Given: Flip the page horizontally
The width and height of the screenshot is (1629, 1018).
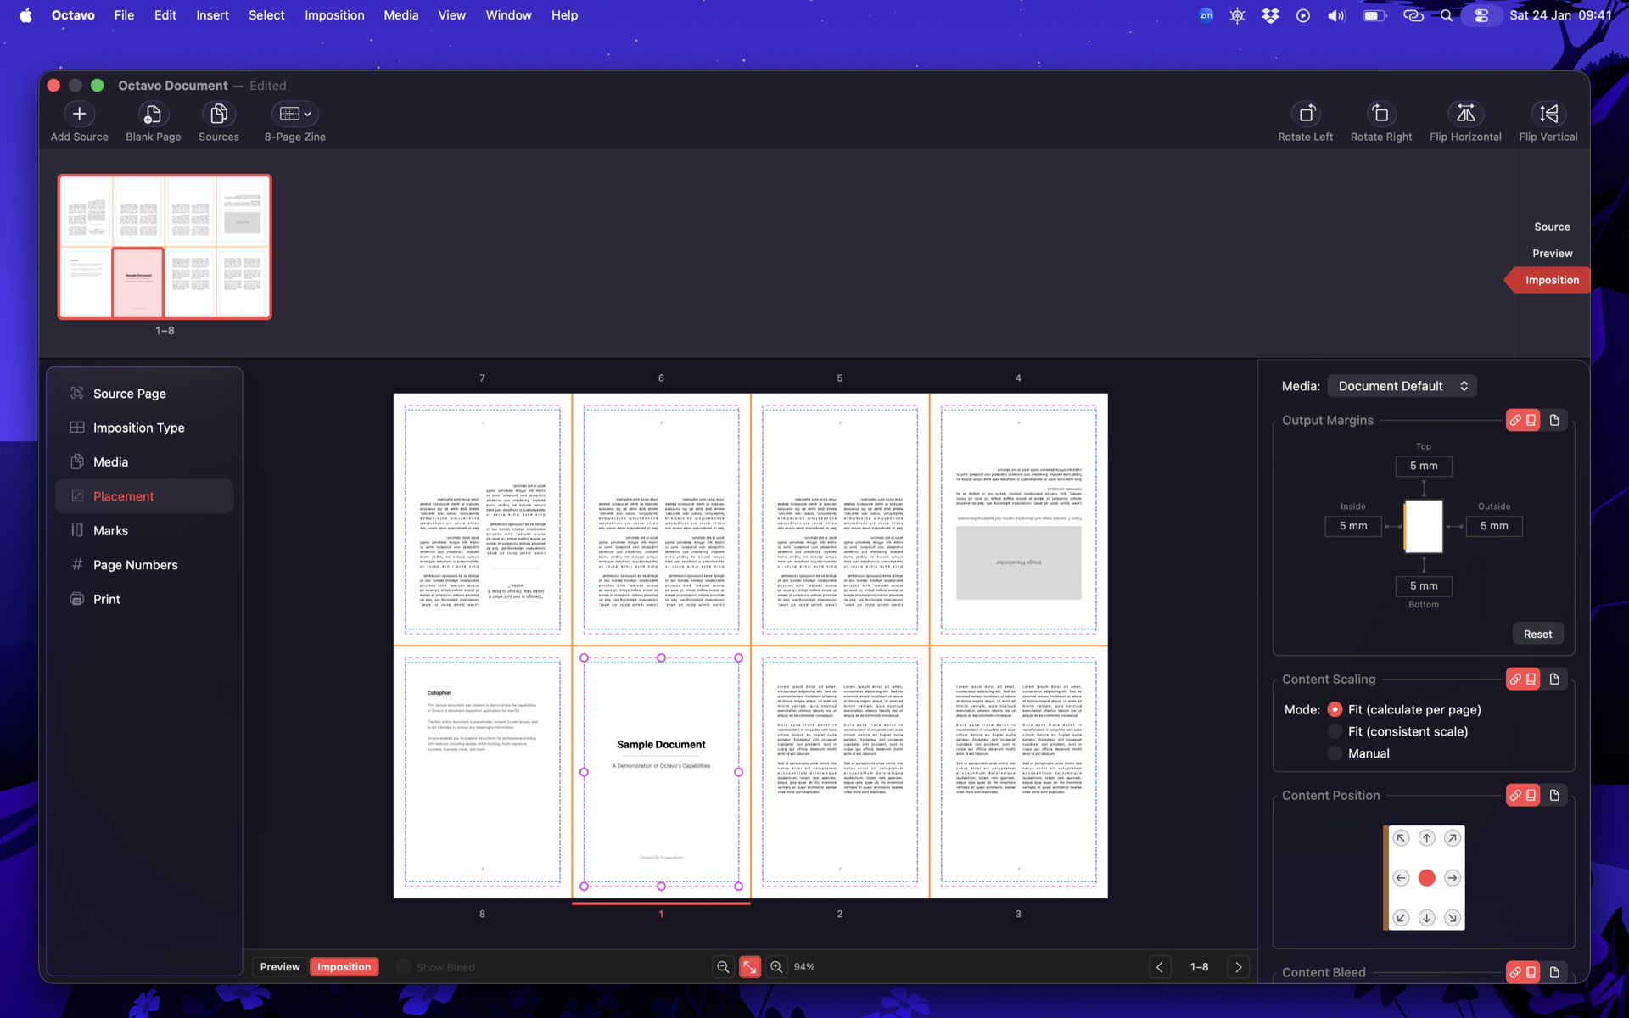Looking at the screenshot, I should [1464, 114].
